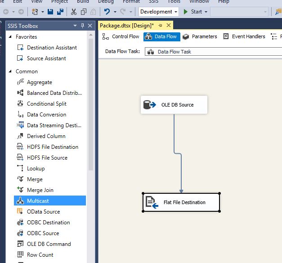Pin the Package.dtsx document tab
282x263 pixels.
point(160,26)
